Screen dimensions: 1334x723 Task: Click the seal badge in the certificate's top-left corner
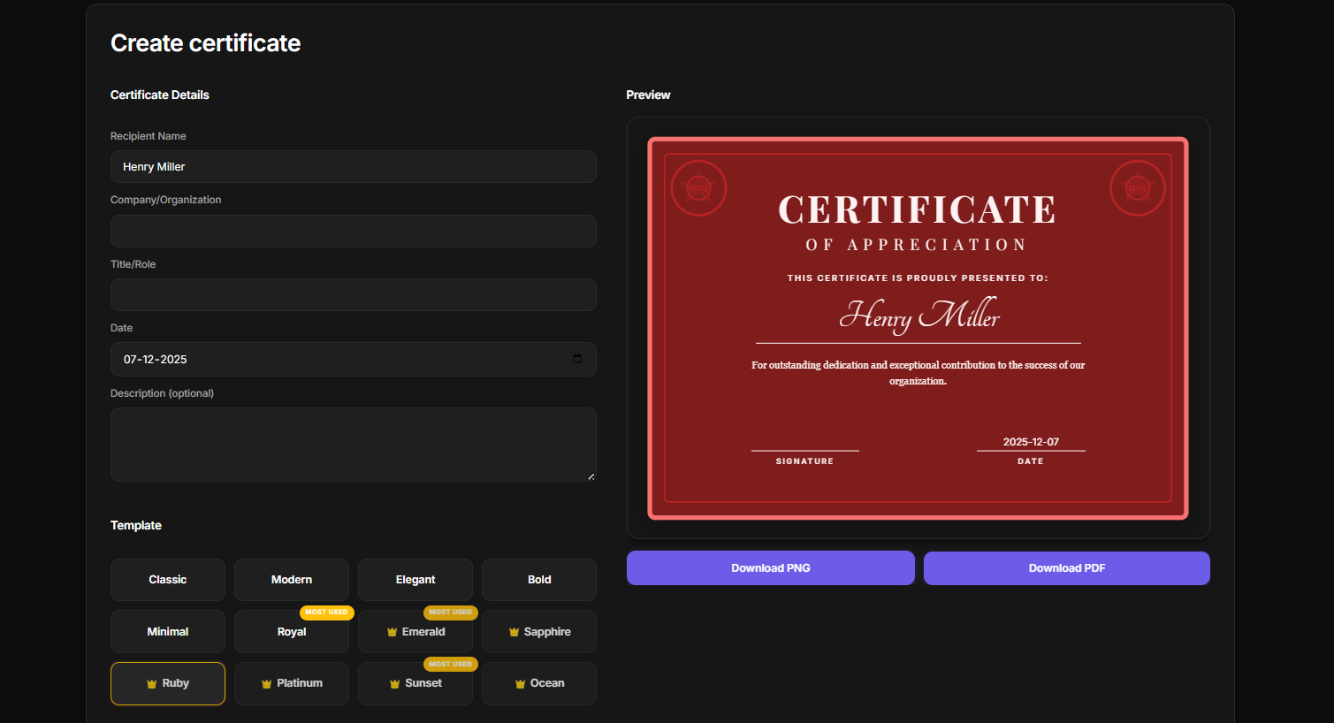point(698,187)
